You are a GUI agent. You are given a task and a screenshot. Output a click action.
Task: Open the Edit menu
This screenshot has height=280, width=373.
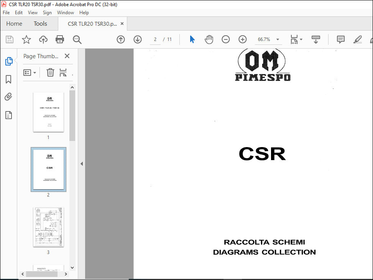pos(18,13)
